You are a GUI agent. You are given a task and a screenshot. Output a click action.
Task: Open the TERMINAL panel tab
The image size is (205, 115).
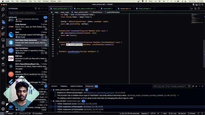click(64, 86)
